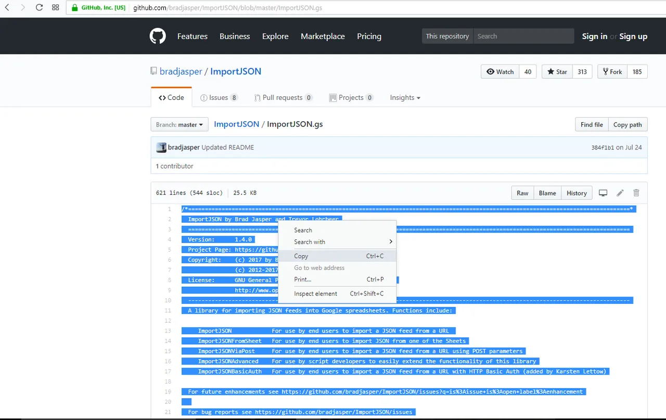Click the browser forward arrow
This screenshot has height=420, width=666.
coord(23,8)
